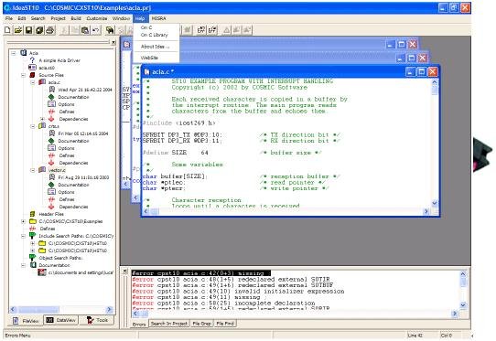Screen dimensions: 496x341
Task: Click the Print toolbar icon
Action: click(50, 30)
